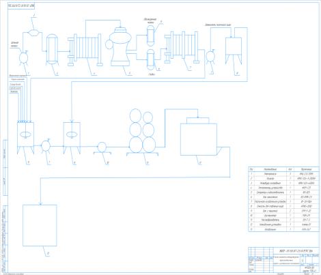Select the upper capsule vessel after the separator
Screen dimensions: 321x275
click(x=150, y=35)
